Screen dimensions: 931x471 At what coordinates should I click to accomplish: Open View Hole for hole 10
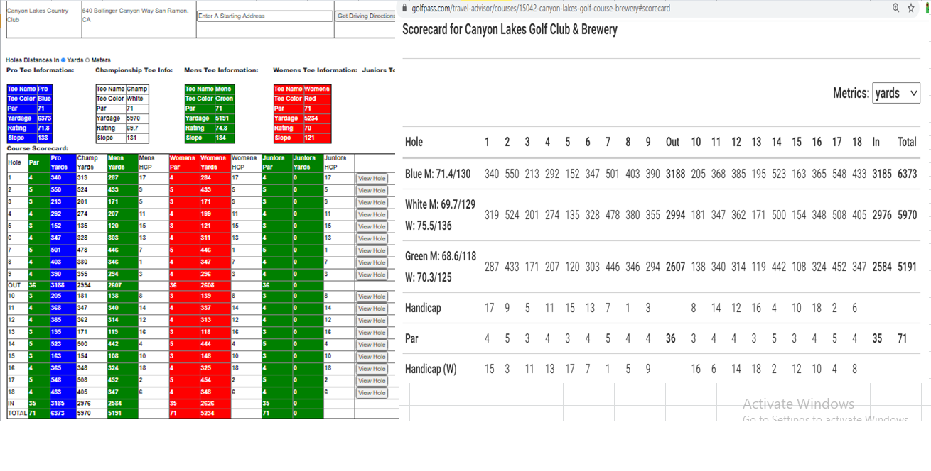(372, 297)
